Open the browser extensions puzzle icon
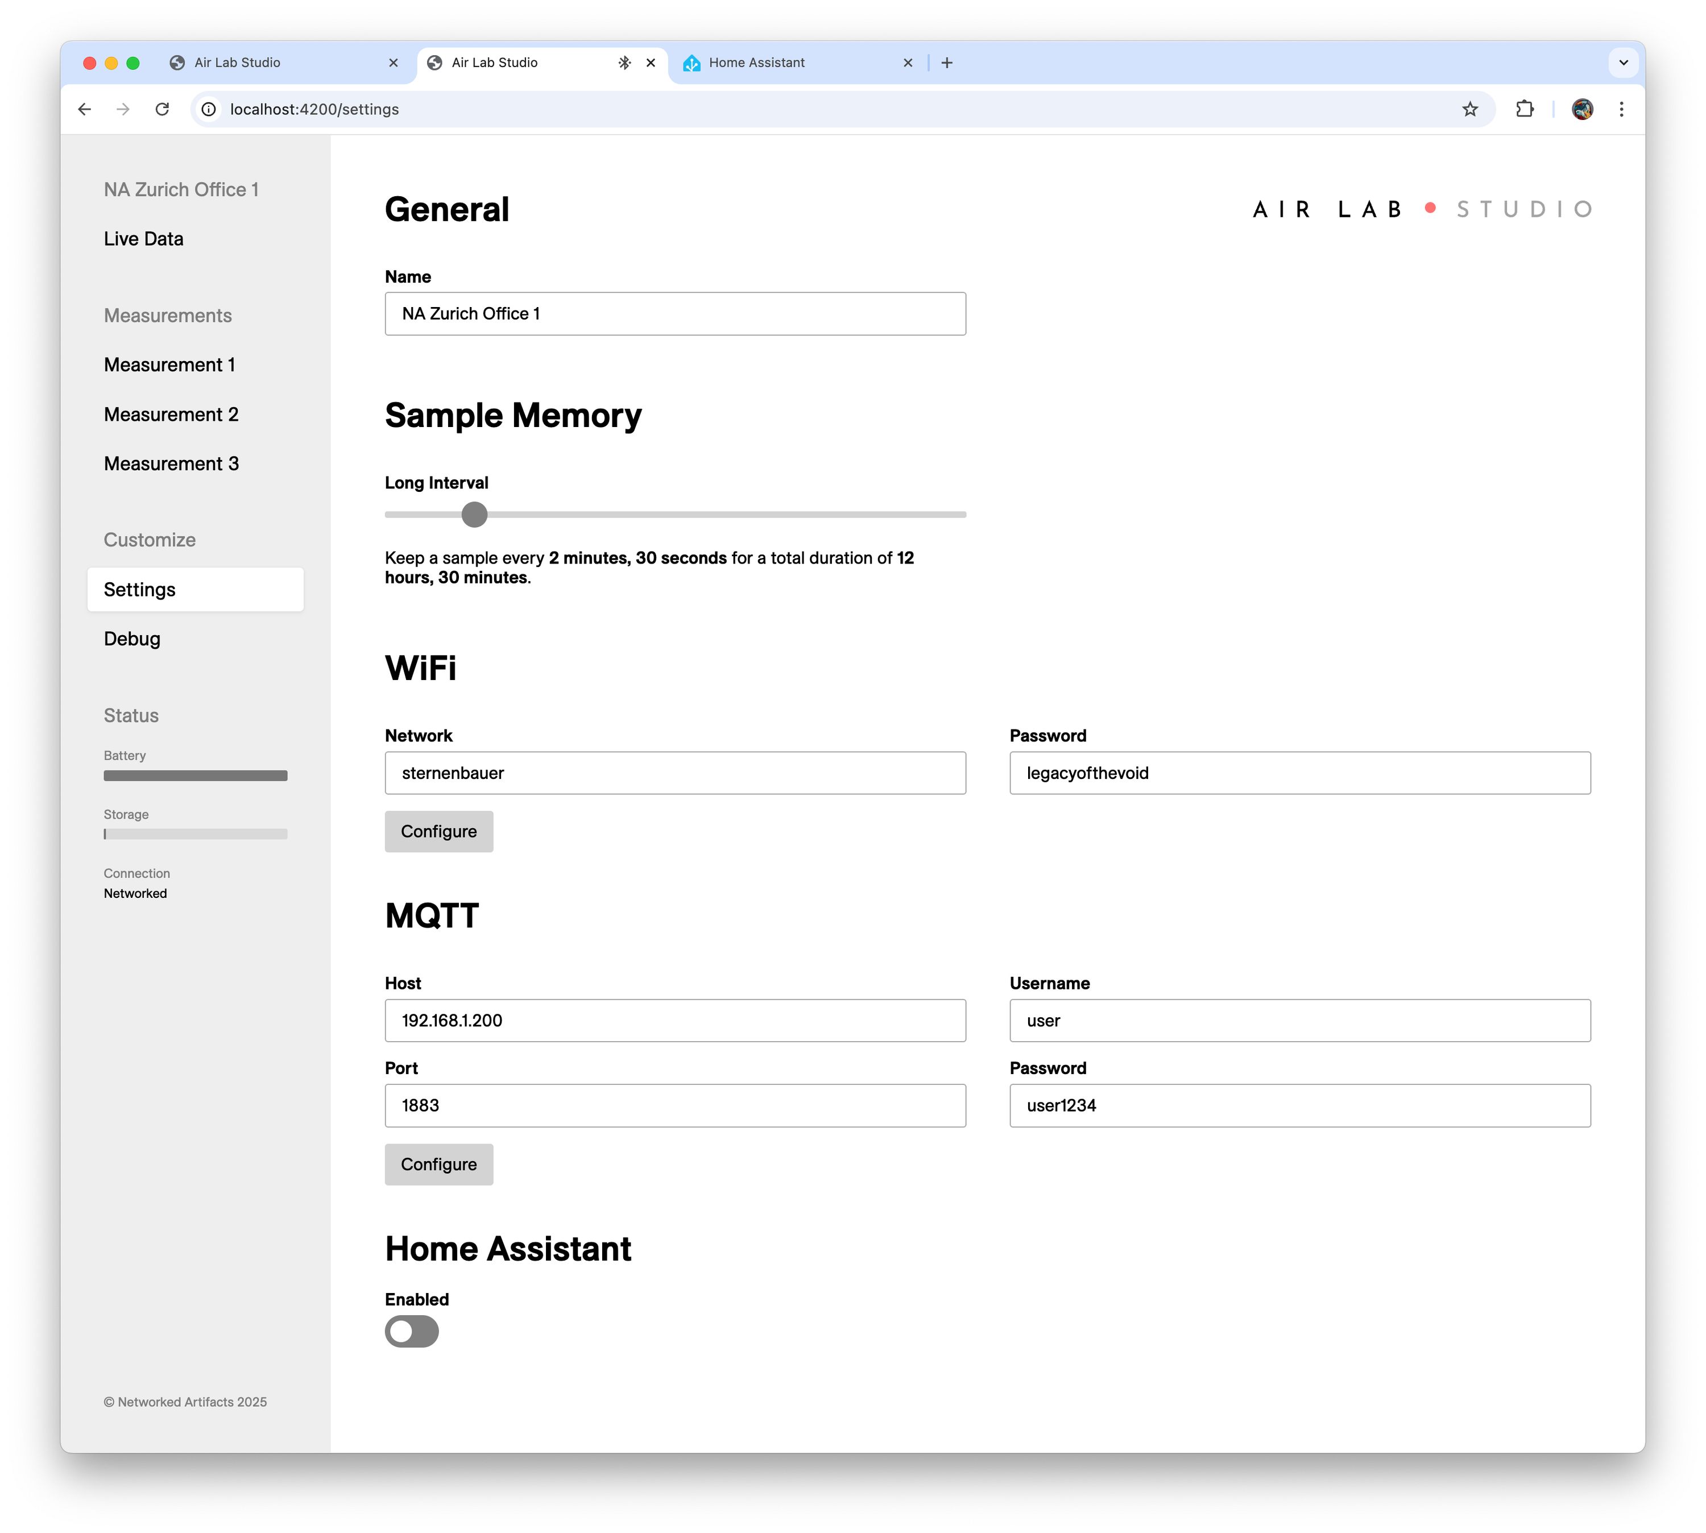 (1524, 110)
